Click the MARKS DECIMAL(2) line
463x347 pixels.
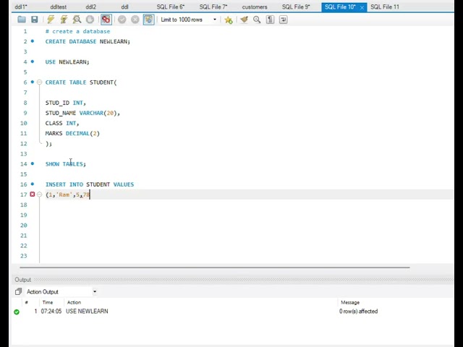72,133
